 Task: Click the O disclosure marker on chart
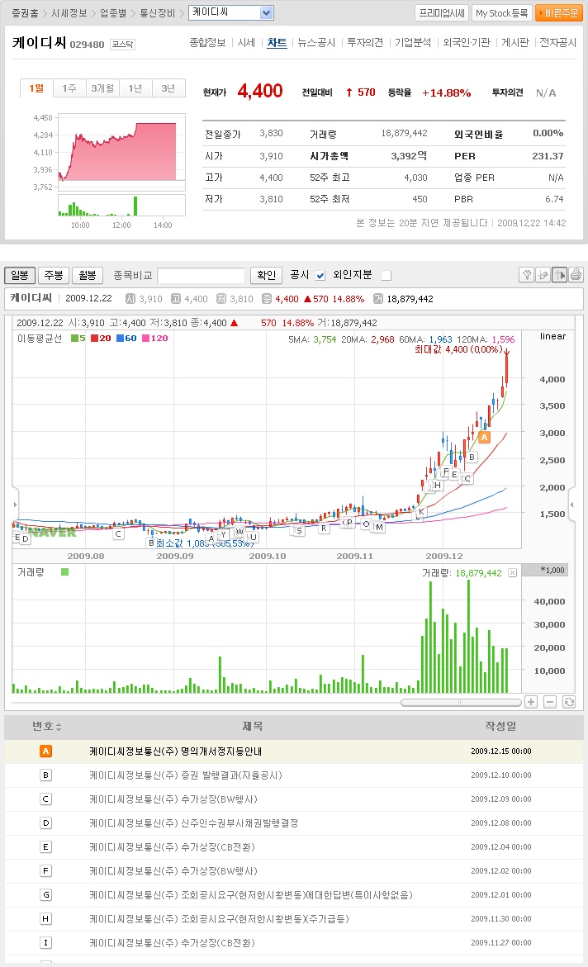(x=366, y=524)
